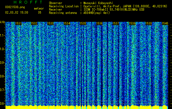
Task: Select the file name 03021530.png
Action: [x=15, y=7]
